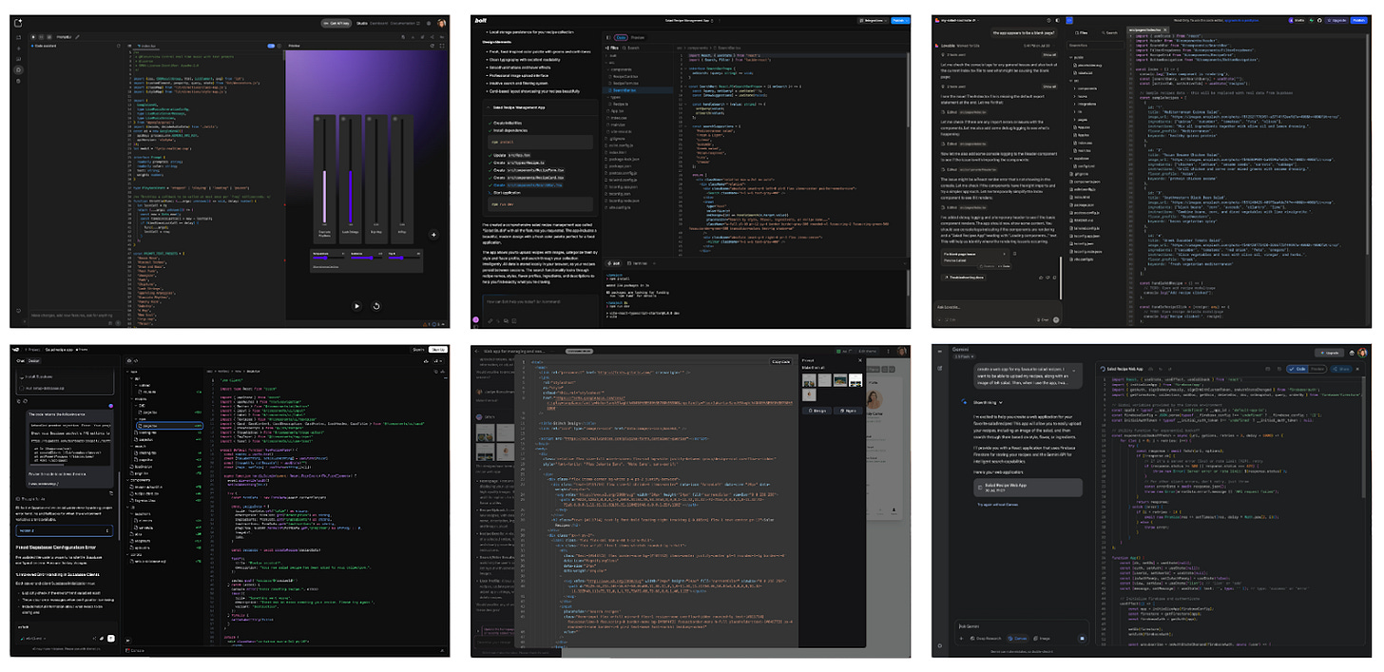The height and width of the screenshot is (672, 1384).
Task: Adjust the first vertical slider in preview
Action: tap(324, 170)
